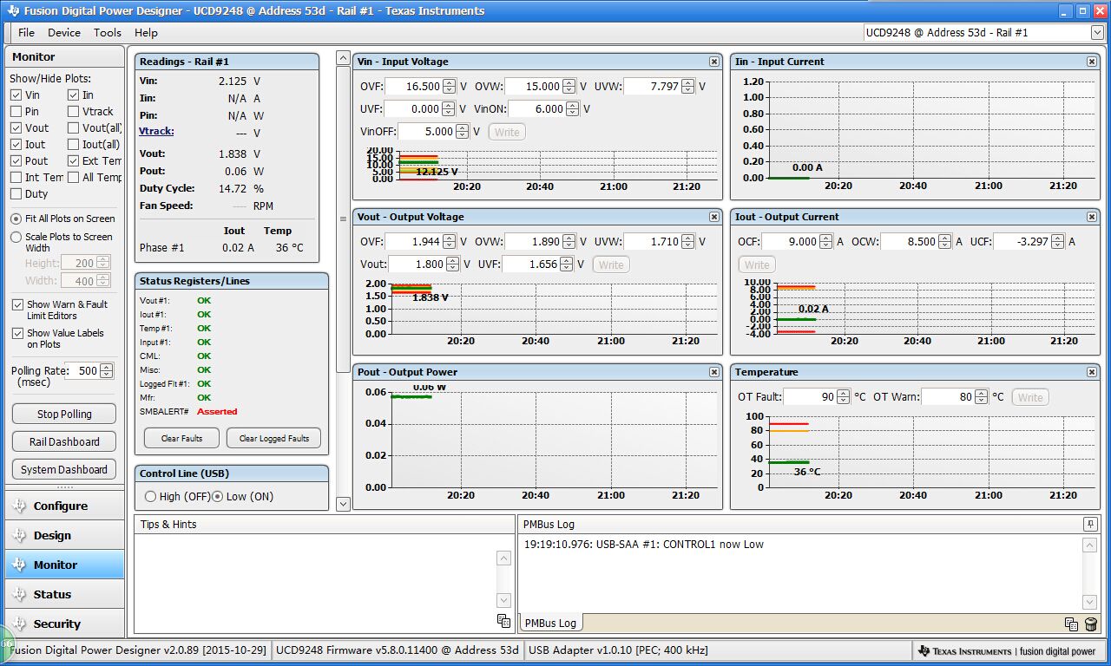Open the device rail selection dropdown

tap(1097, 33)
